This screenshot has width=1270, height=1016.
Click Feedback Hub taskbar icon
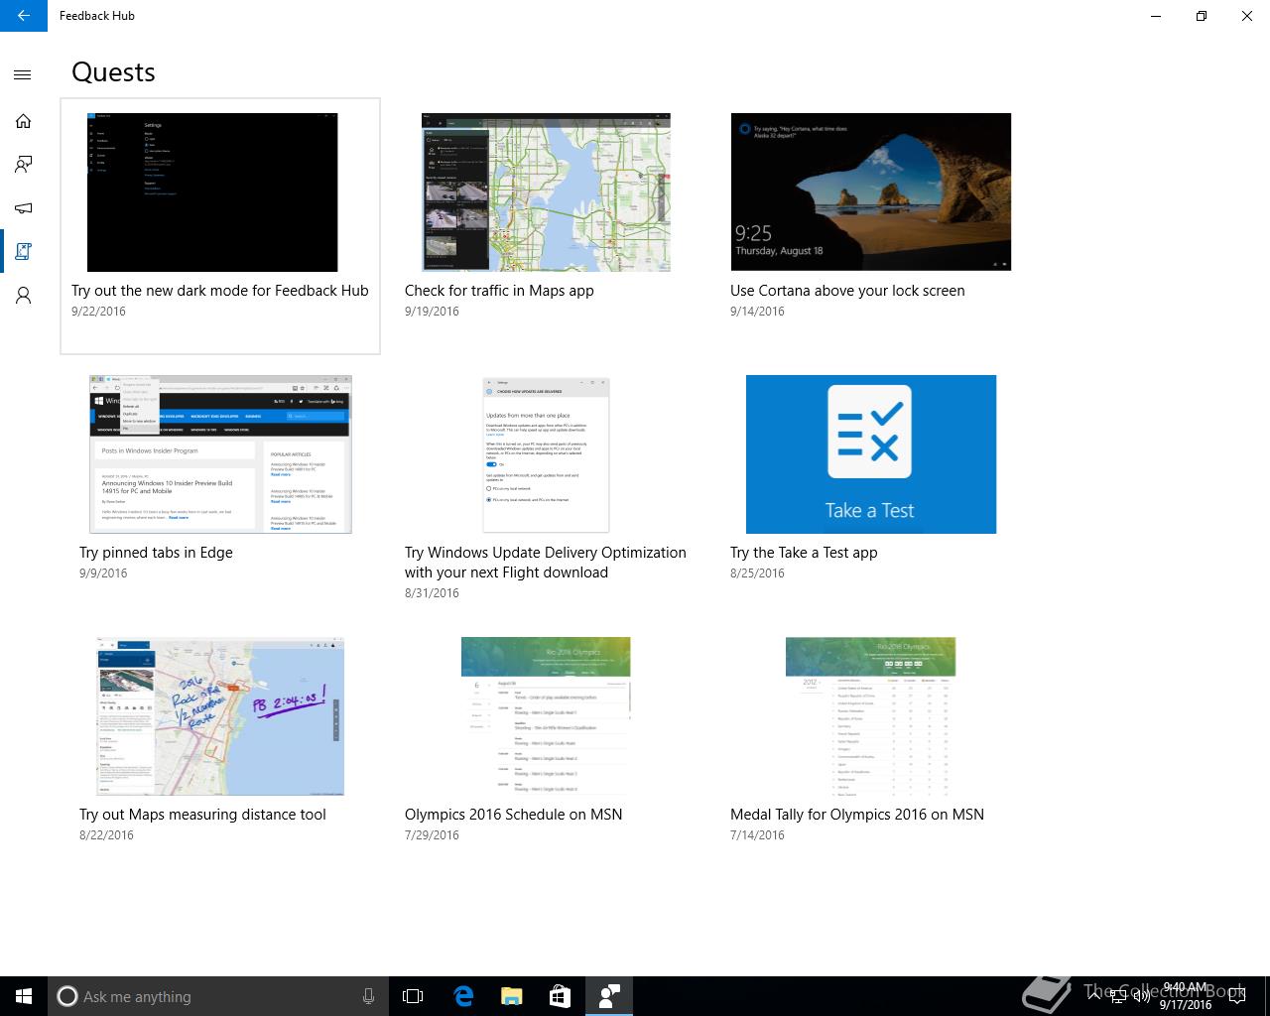click(608, 996)
